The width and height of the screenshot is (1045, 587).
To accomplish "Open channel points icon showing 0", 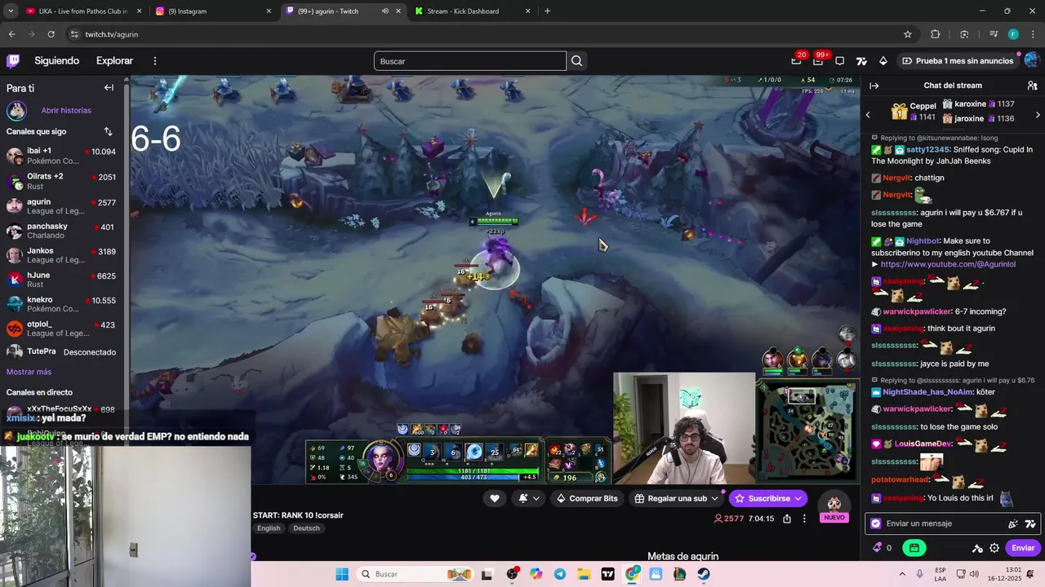I will coord(883,548).
